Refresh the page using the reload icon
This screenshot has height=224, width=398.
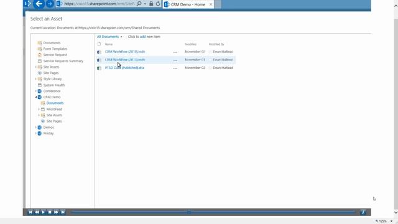(158, 4)
